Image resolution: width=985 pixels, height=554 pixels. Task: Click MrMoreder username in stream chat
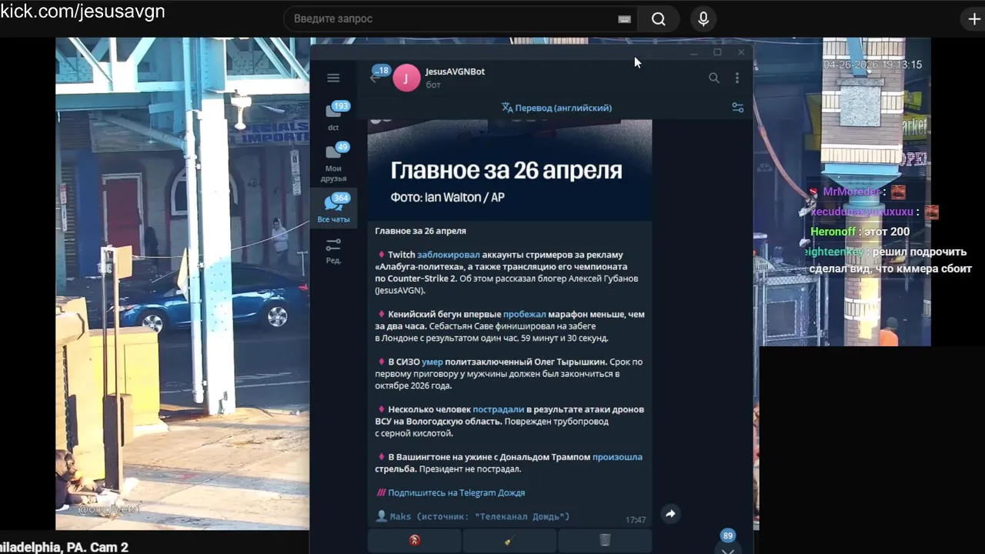click(x=851, y=192)
